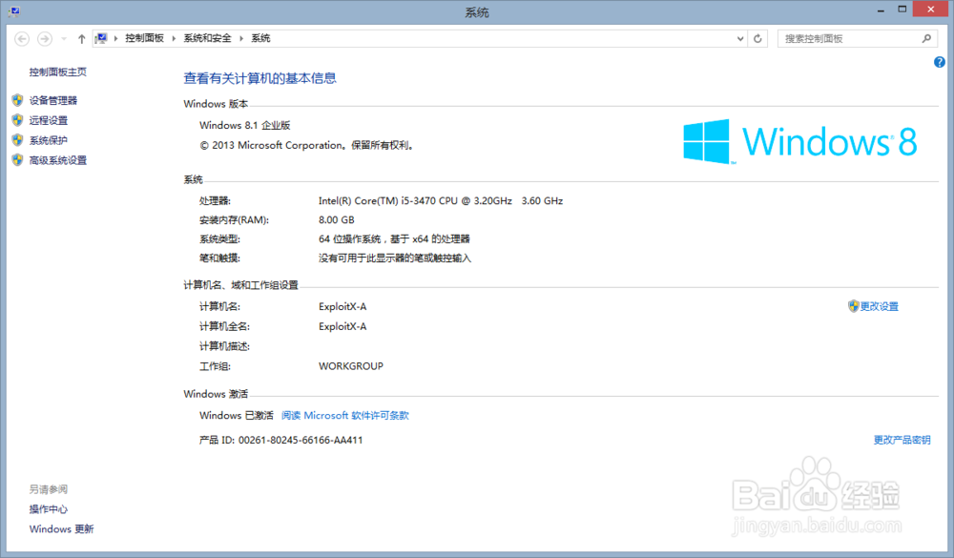Open 操作中心 under 另请参阅

pyautogui.click(x=48, y=509)
